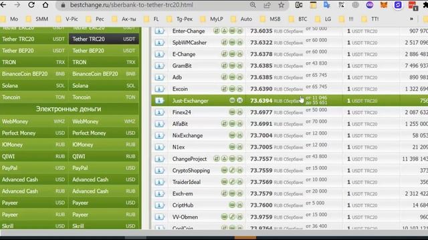The height and width of the screenshot is (240, 428).
Task: Select Perfect Money USD in receive column
Action: 104,133
